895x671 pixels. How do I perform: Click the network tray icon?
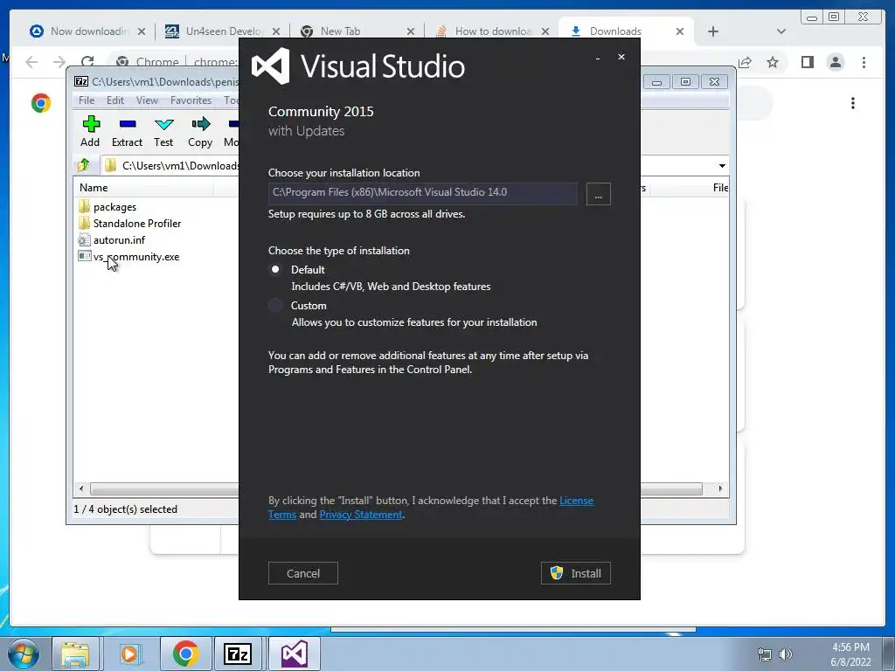(x=764, y=654)
